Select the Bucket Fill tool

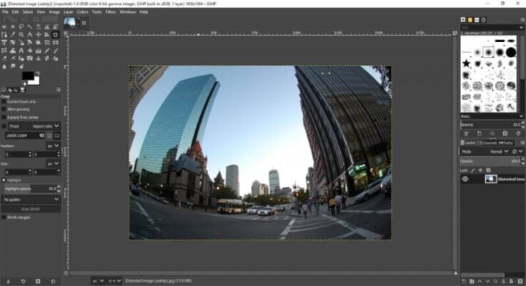[30, 51]
